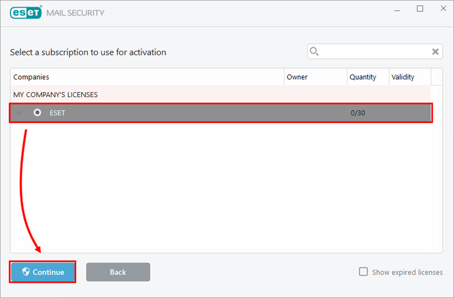Screen dimensions: 454x298
Task: Expand the ESET license row chevron
Action: point(19,113)
